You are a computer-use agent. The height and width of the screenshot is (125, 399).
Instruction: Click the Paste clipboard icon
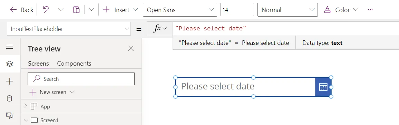76,10
